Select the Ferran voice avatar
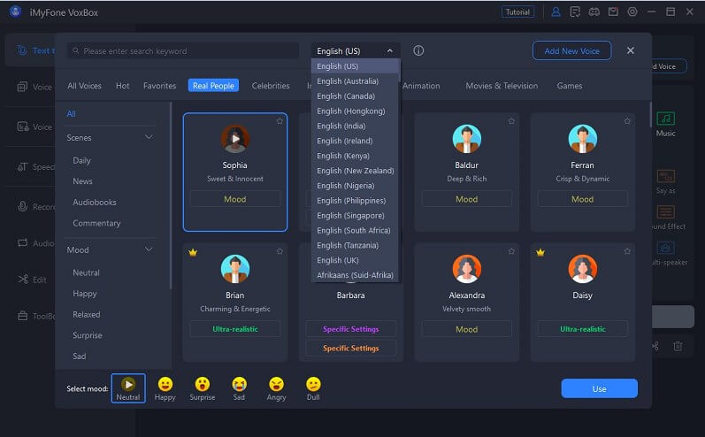The height and width of the screenshot is (437, 705). click(583, 139)
